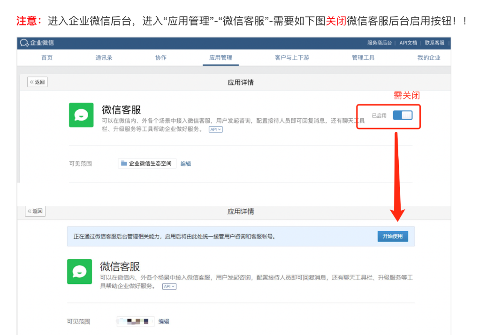Click the upper green 微信客服 app icon
The image size is (502, 335).
81,115
